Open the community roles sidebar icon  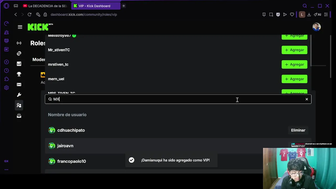click(19, 105)
